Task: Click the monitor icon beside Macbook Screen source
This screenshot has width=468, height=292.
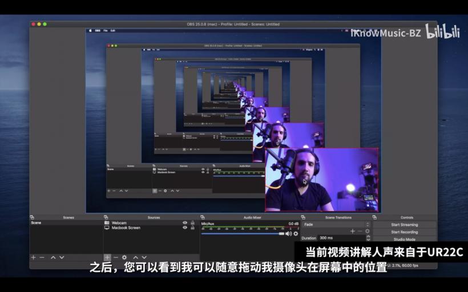Action: click(107, 228)
